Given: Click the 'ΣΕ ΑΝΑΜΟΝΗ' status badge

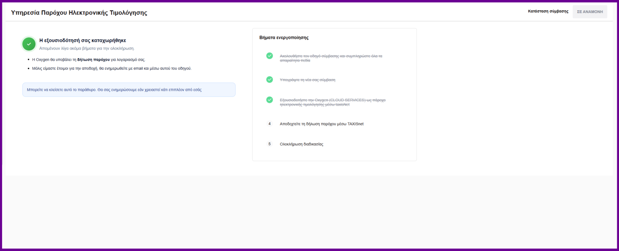Looking at the screenshot, I should (x=590, y=12).
